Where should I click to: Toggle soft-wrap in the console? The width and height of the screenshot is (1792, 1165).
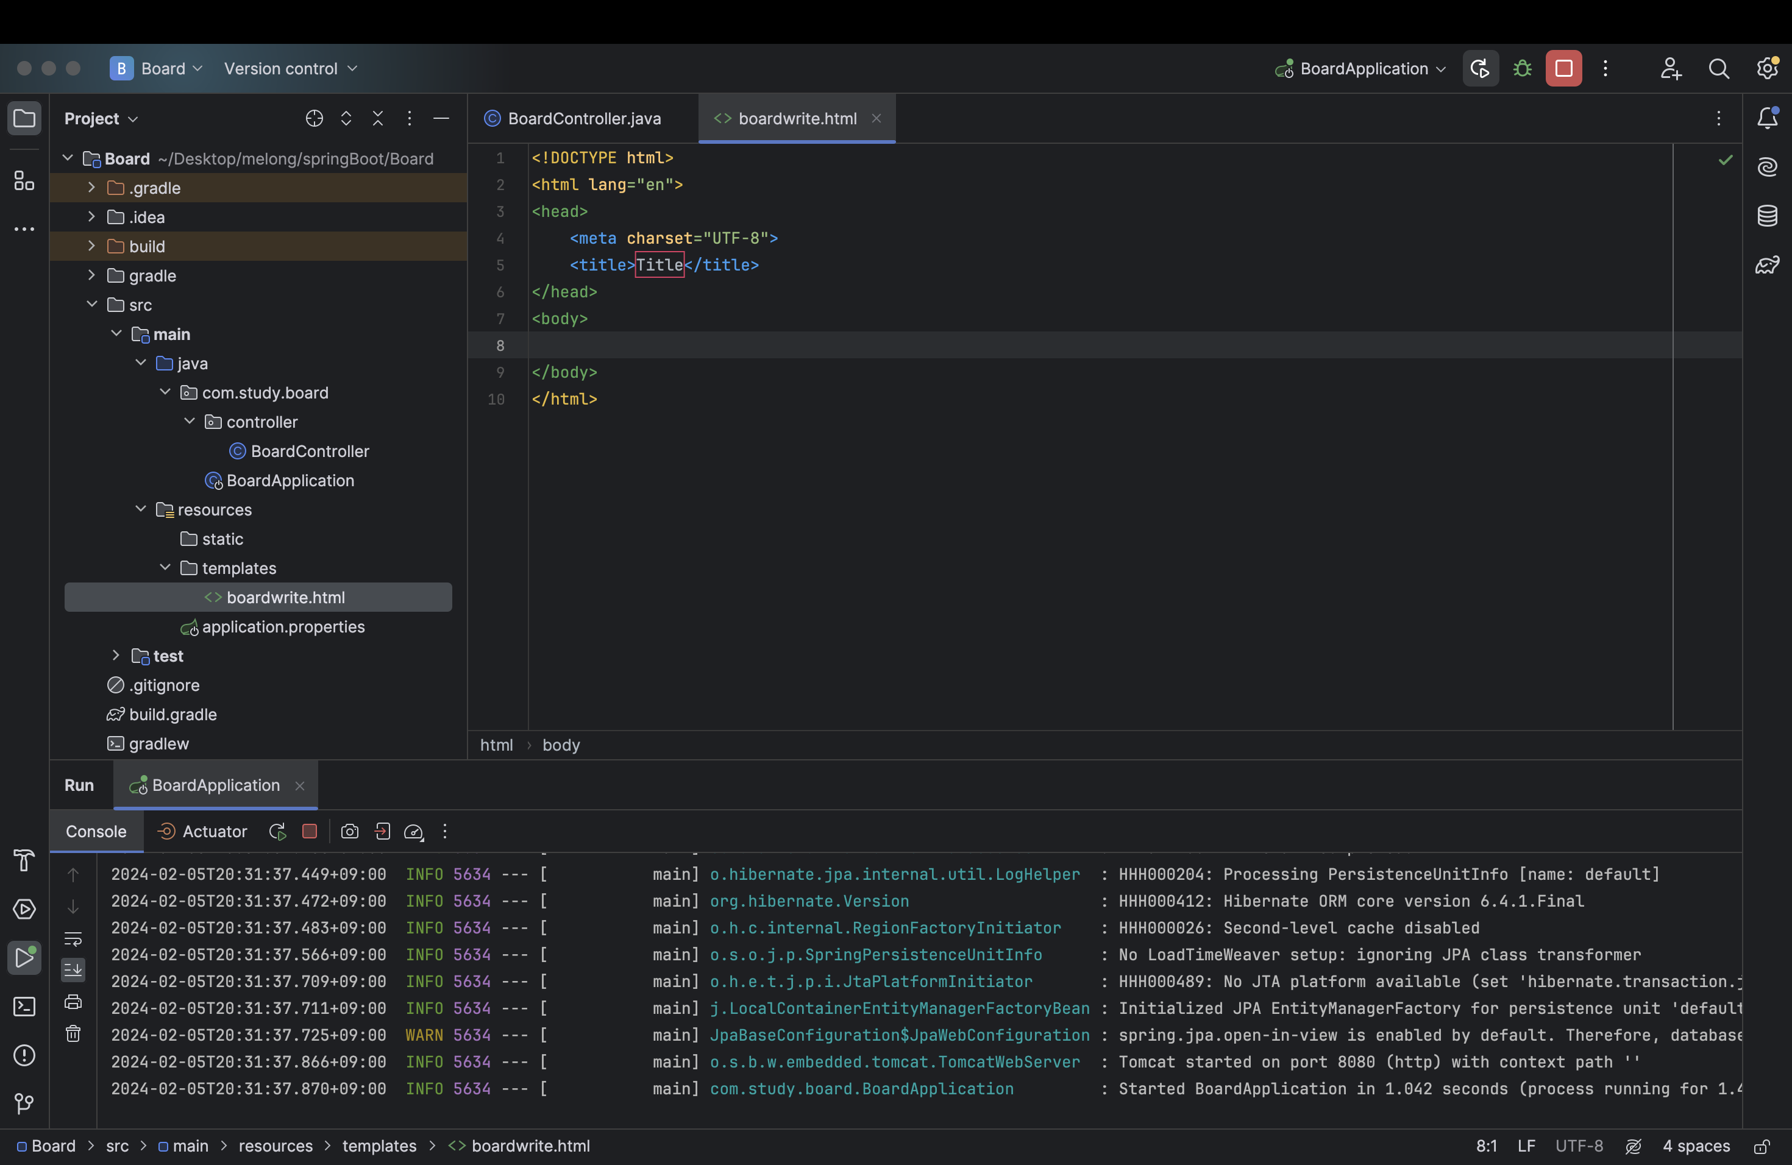(73, 938)
